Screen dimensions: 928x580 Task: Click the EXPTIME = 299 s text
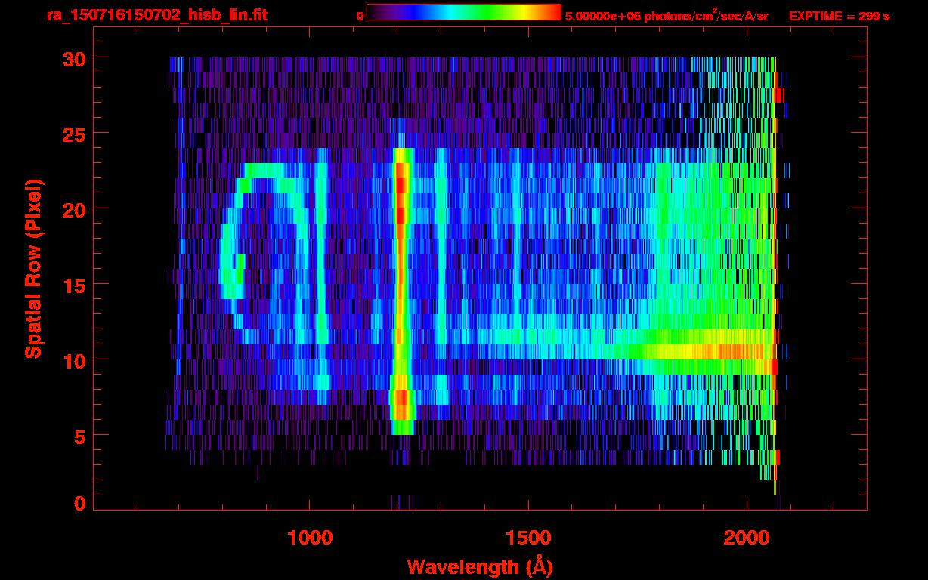click(839, 16)
